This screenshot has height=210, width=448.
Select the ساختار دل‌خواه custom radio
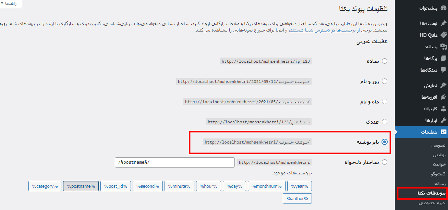pyautogui.click(x=385, y=162)
